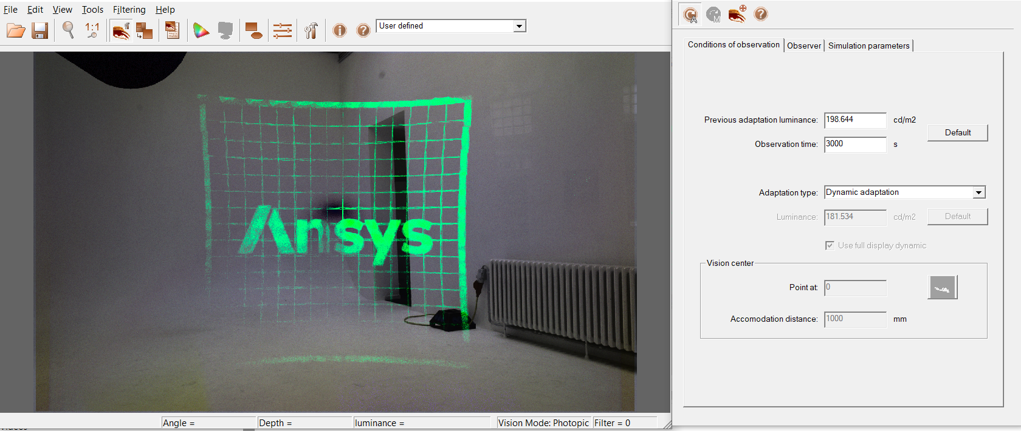
Task: Click the luminance status bar field
Action: coord(422,423)
